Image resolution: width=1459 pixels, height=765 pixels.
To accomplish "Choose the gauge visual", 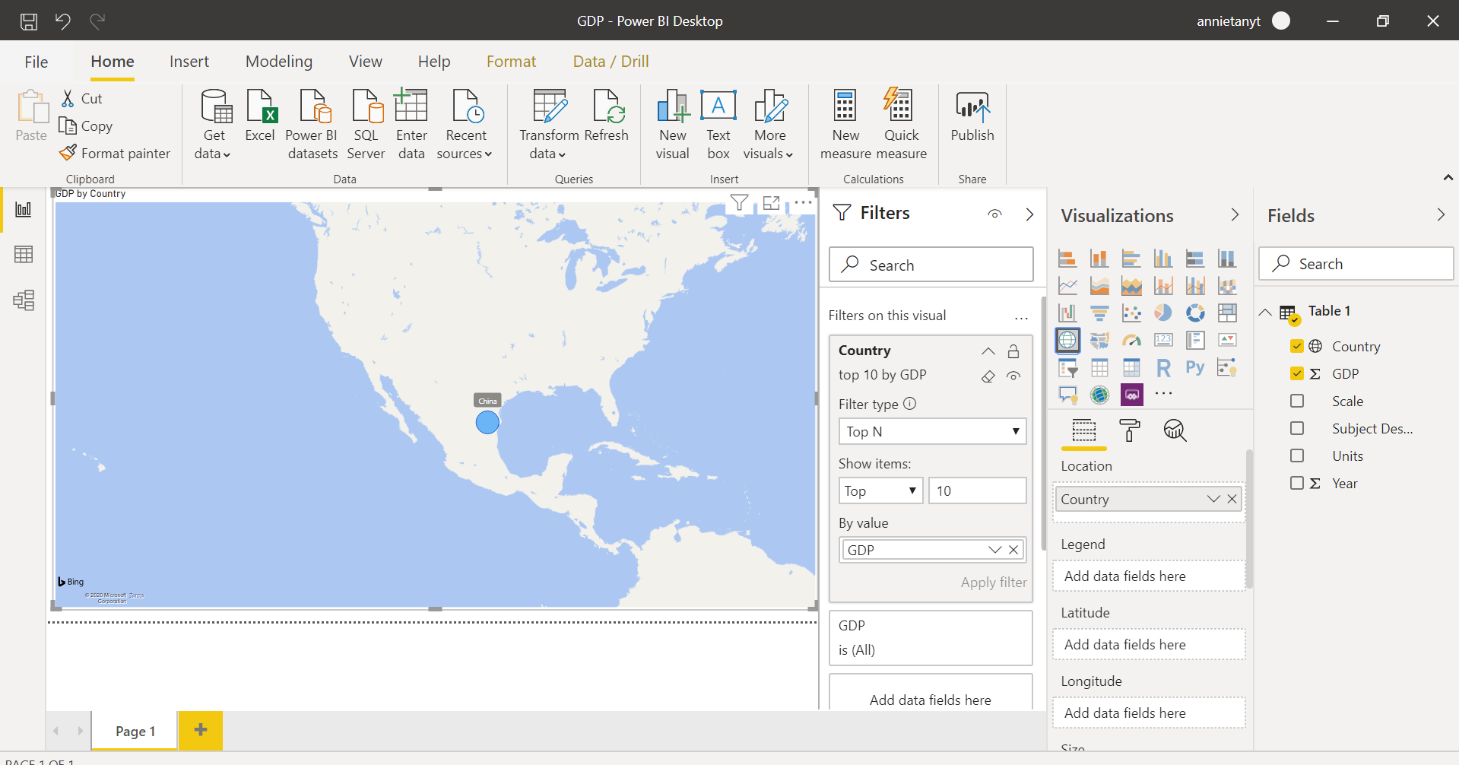I will point(1131,341).
